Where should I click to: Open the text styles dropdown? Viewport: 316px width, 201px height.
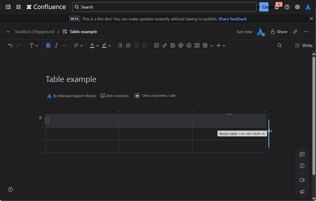pyautogui.click(x=34, y=46)
